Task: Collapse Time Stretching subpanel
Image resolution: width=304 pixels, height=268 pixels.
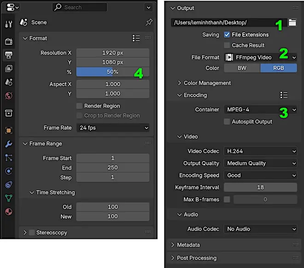Action: coord(32,192)
